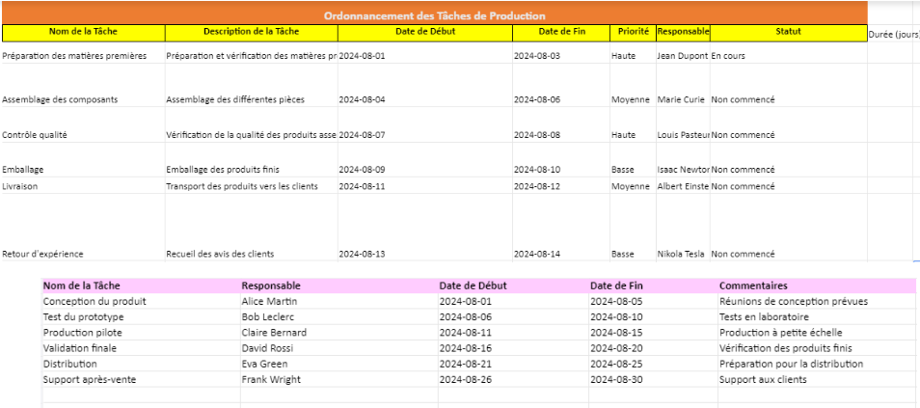Click the 'David Rossi' cell

pyautogui.click(x=339, y=348)
